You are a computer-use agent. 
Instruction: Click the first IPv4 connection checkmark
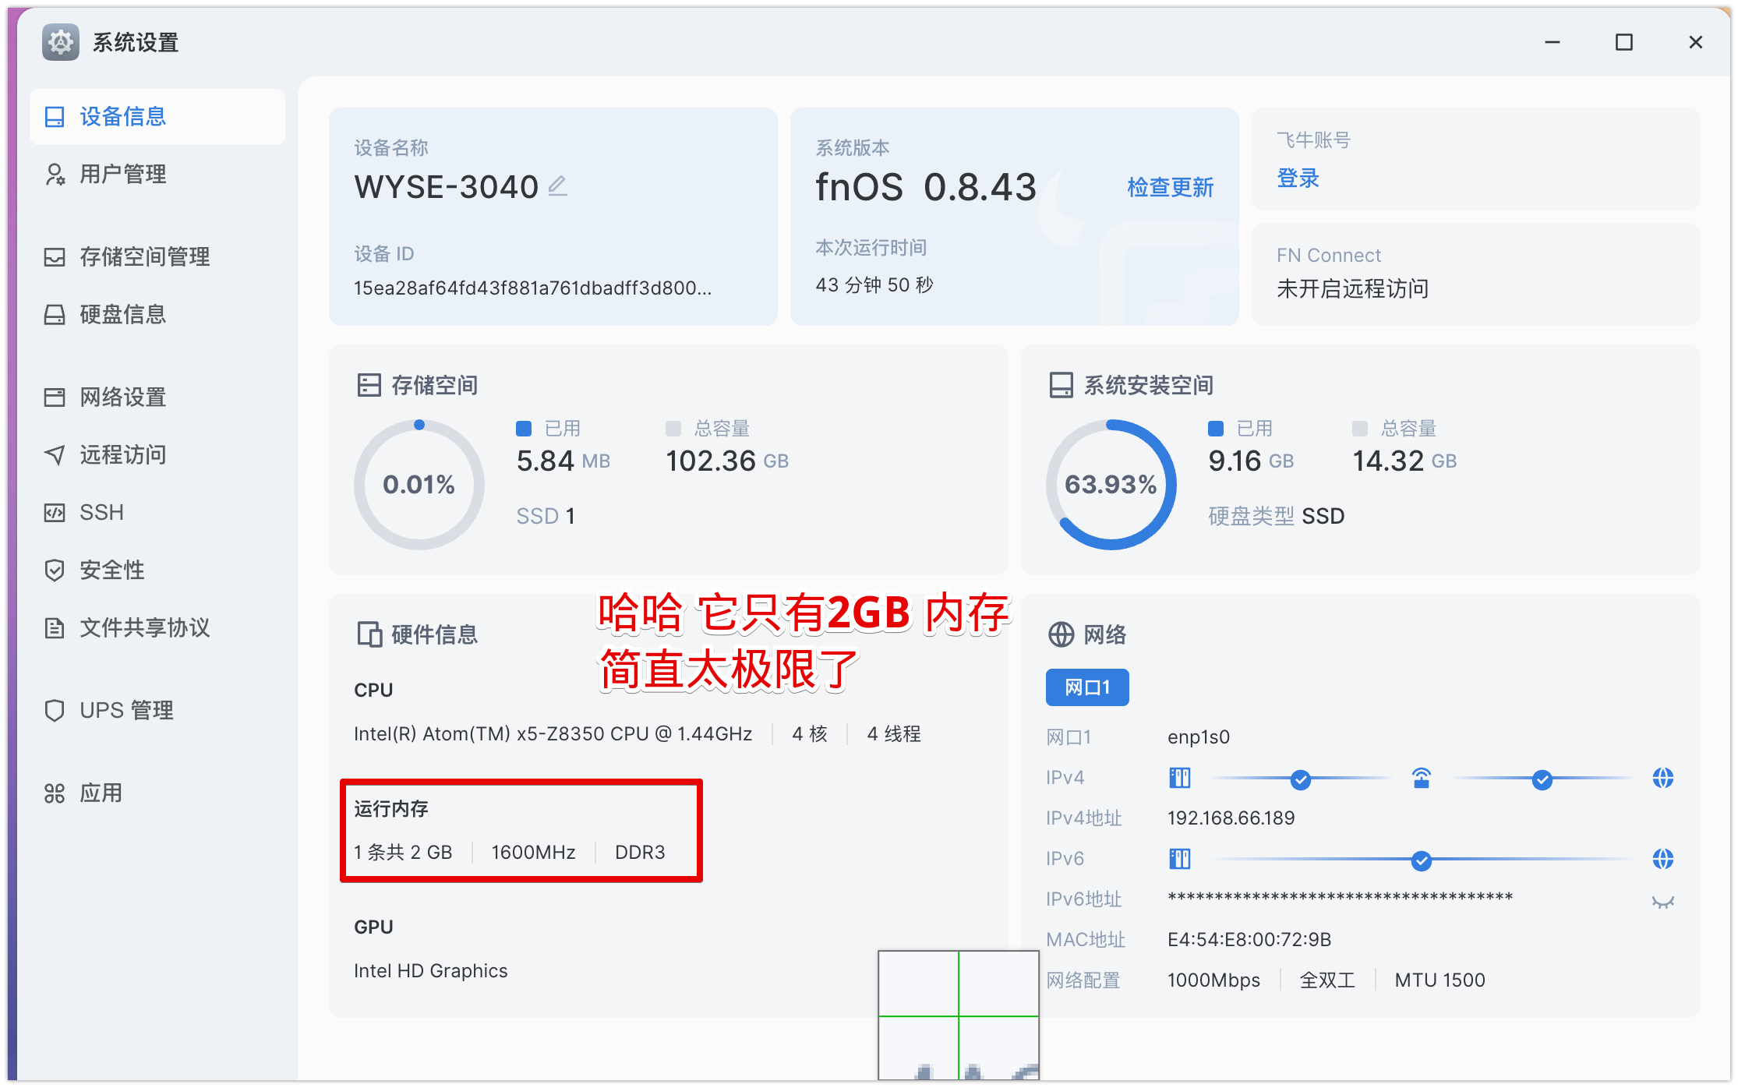click(1300, 779)
